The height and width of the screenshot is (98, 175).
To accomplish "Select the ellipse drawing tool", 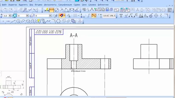I will pyautogui.click(x=28, y=21).
